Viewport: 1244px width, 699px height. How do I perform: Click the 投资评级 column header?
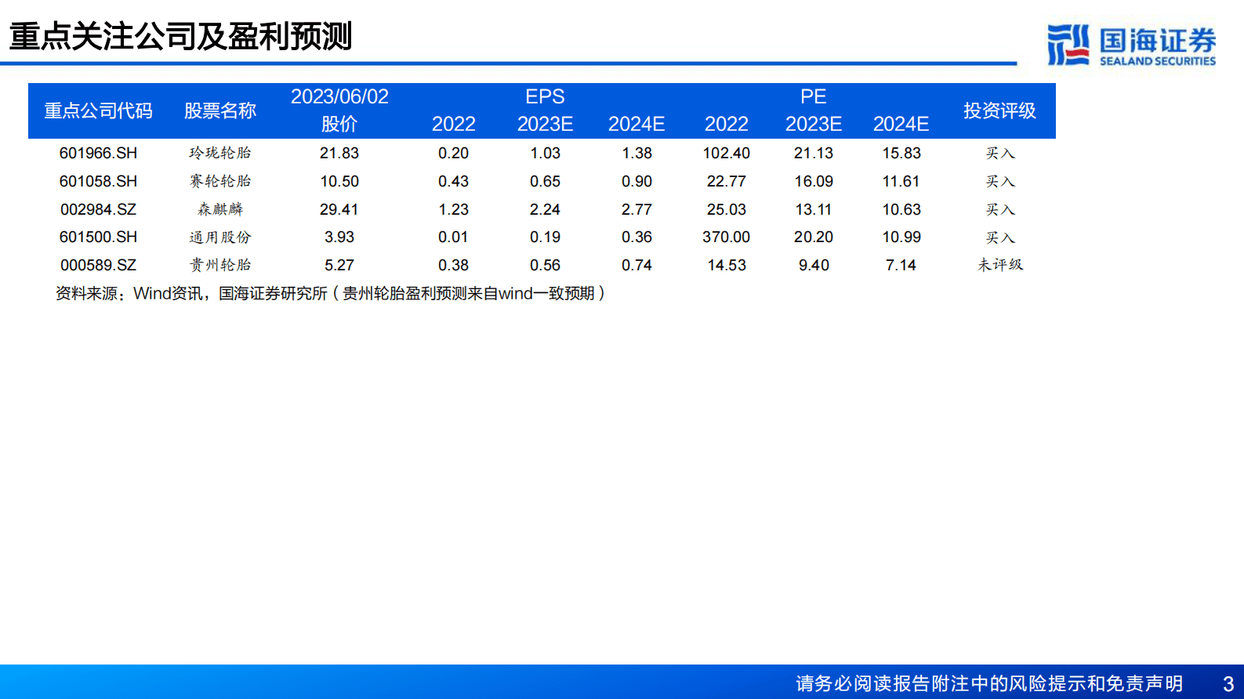999,110
